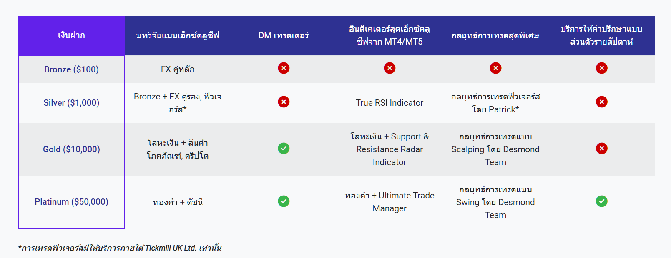Click the Platinum ($50,000) tier label
The height and width of the screenshot is (258, 671).
[71, 202]
